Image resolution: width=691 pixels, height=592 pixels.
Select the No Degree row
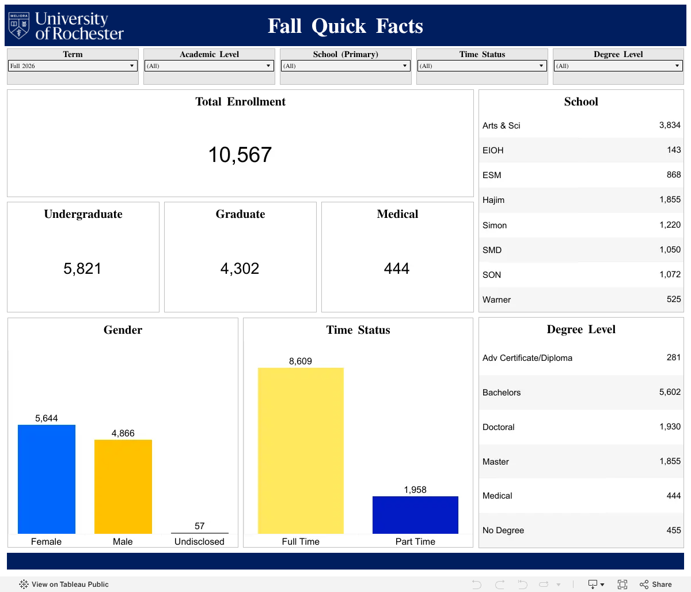coord(581,530)
